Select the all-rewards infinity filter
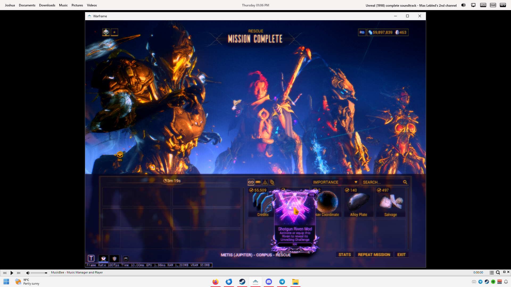Image resolution: width=511 pixels, height=287 pixels. click(x=251, y=182)
